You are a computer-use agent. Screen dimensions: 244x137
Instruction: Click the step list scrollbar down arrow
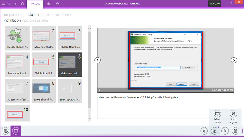tap(89, 118)
